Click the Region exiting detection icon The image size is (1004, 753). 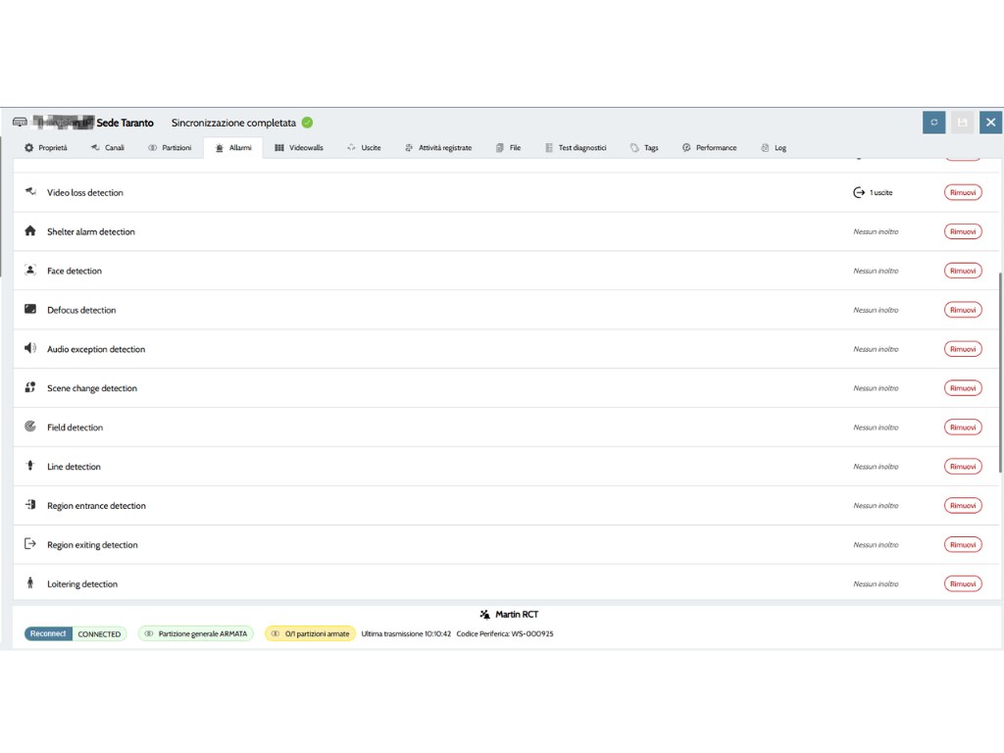coord(30,543)
